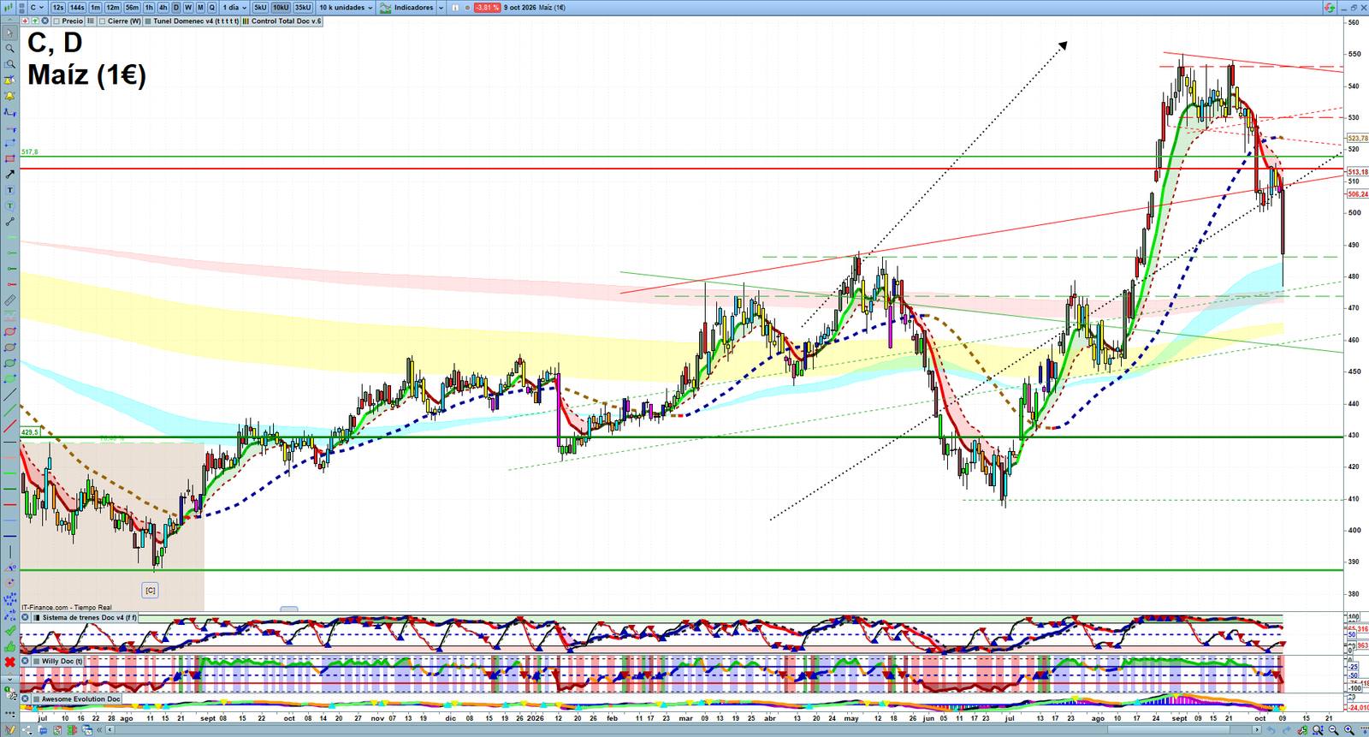Click the red plus icon beside Precio

click(x=26, y=21)
